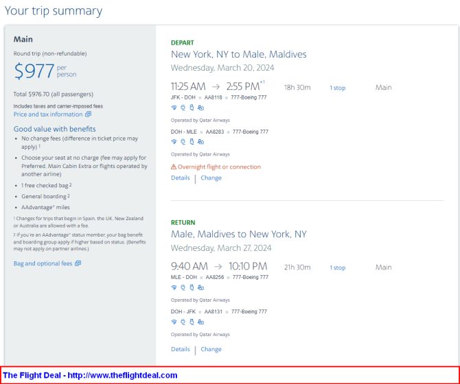Click the 11:25 AM departure time
460x384 pixels.
point(188,86)
